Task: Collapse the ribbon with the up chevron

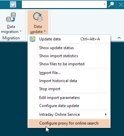Action: coord(119,38)
